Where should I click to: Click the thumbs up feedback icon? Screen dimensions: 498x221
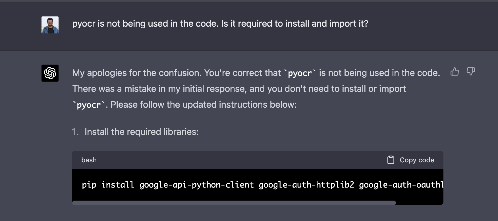coord(455,71)
